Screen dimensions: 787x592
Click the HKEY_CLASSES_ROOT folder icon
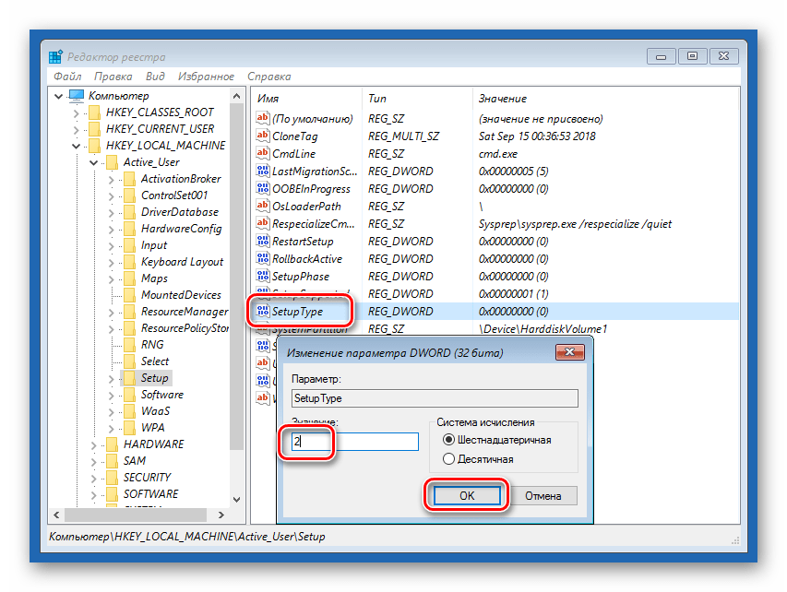tap(93, 112)
